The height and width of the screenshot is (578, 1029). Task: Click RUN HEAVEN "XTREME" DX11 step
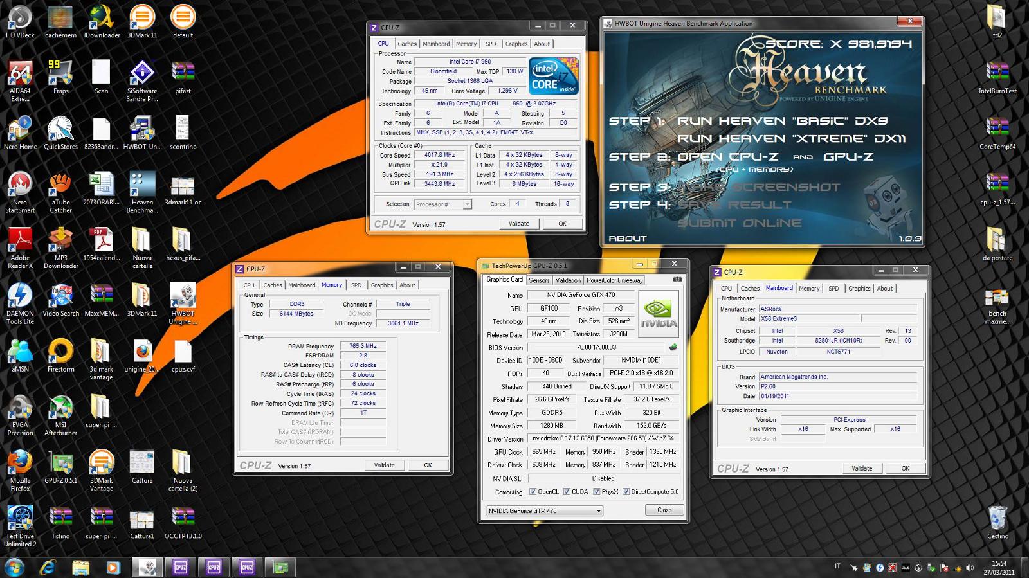pyautogui.click(x=792, y=139)
